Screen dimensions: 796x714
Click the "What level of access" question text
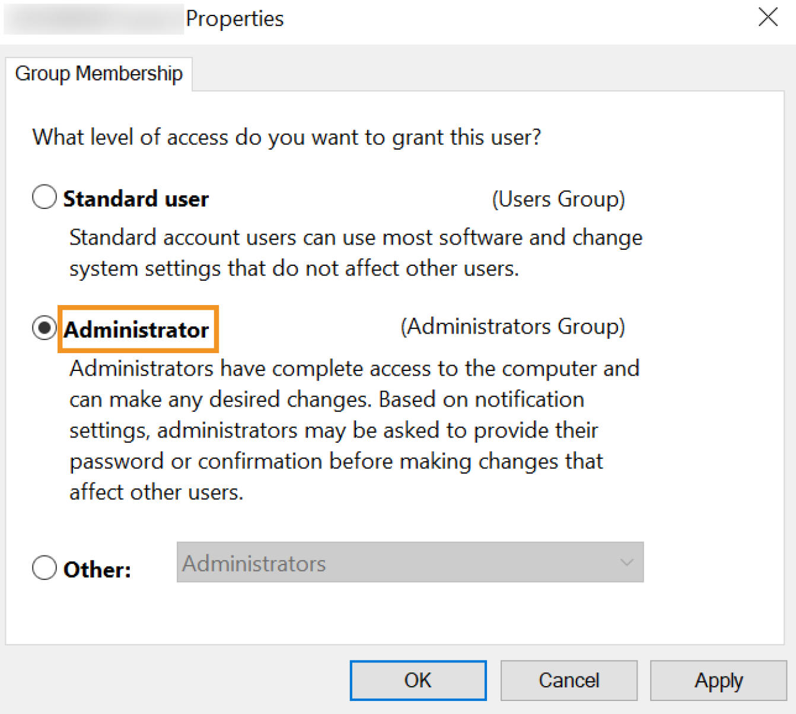point(286,138)
